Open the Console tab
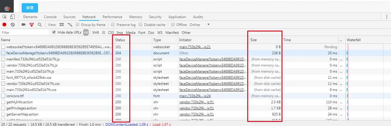 pos(50,17)
